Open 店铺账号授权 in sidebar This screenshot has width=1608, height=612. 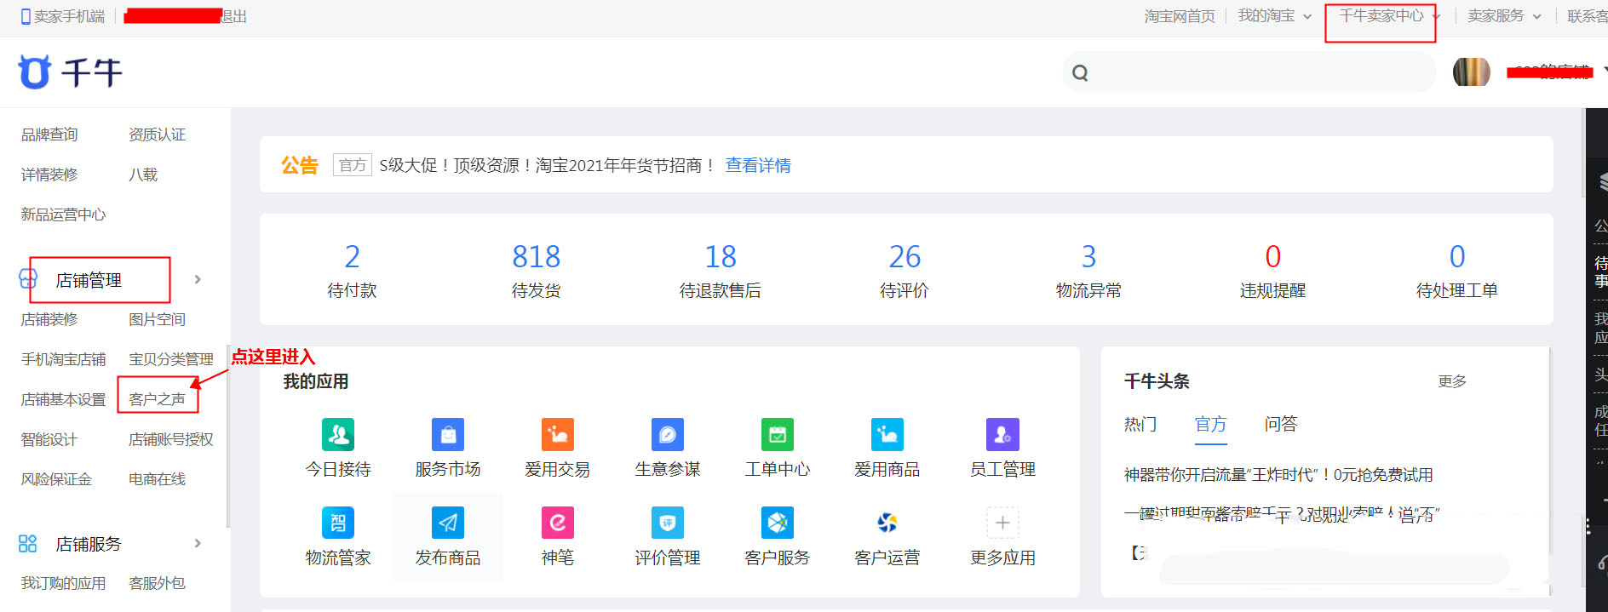[171, 439]
